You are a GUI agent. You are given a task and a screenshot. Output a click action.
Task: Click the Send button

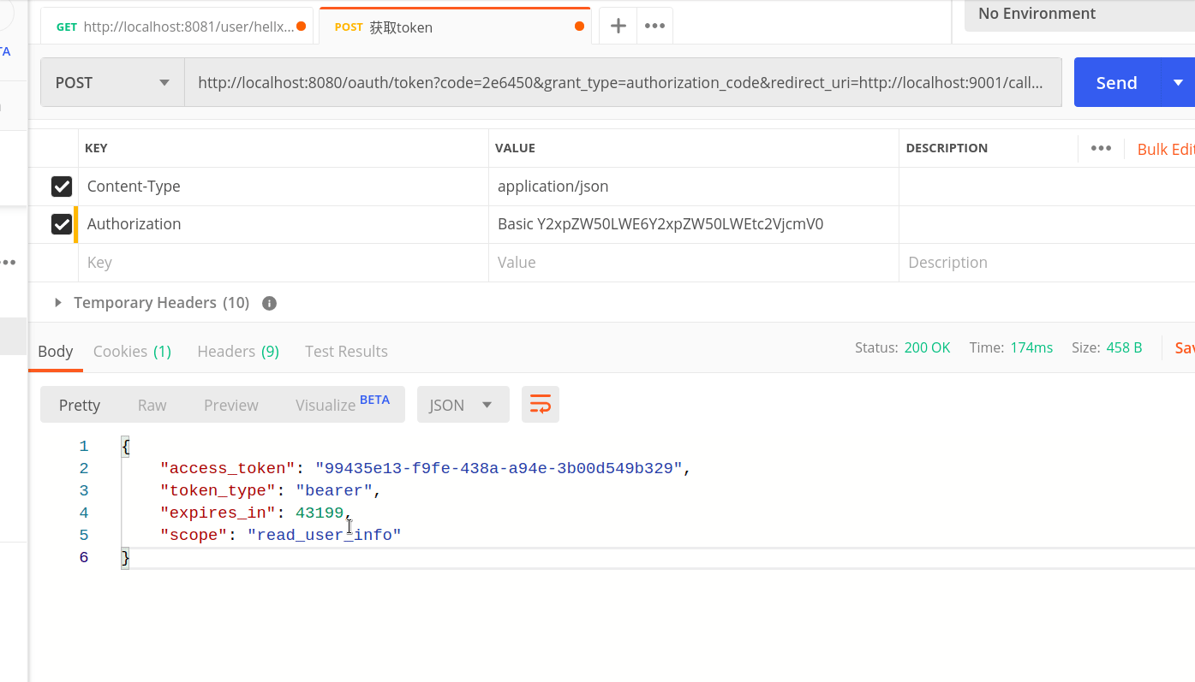(1115, 82)
